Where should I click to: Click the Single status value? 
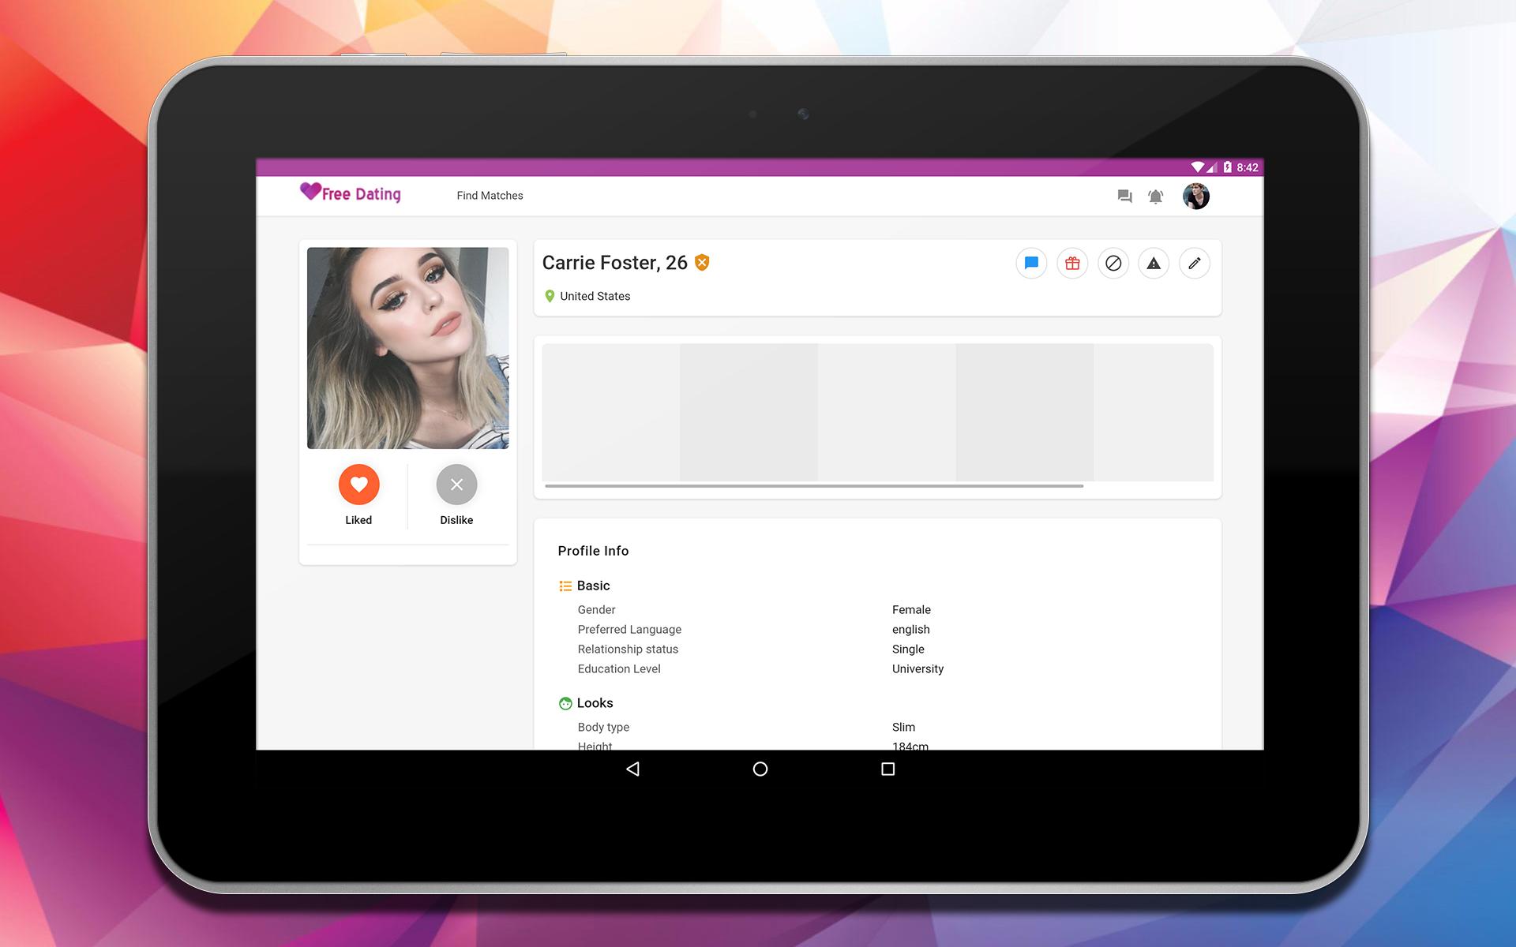[x=908, y=649]
